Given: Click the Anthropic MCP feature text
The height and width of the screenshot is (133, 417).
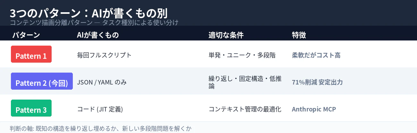Looking at the screenshot, I should pyautogui.click(x=314, y=109).
